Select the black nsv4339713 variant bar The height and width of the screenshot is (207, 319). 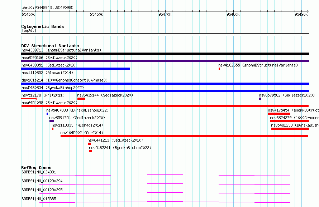165,54
